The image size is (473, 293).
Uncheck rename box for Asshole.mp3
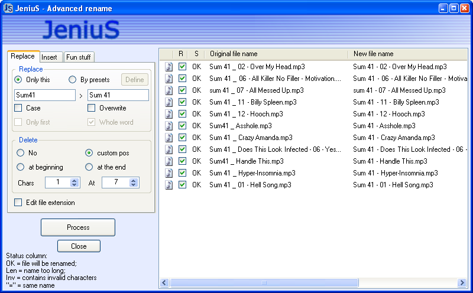point(182,125)
